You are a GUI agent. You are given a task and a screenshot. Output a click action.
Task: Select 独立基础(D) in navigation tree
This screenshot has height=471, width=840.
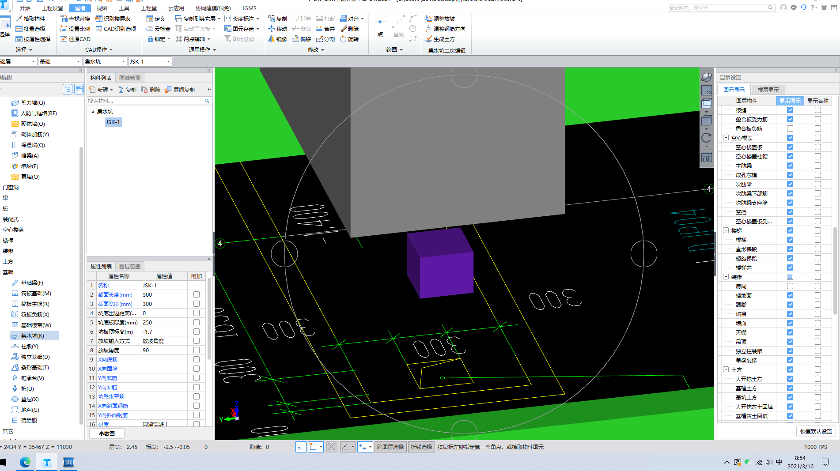pos(30,357)
